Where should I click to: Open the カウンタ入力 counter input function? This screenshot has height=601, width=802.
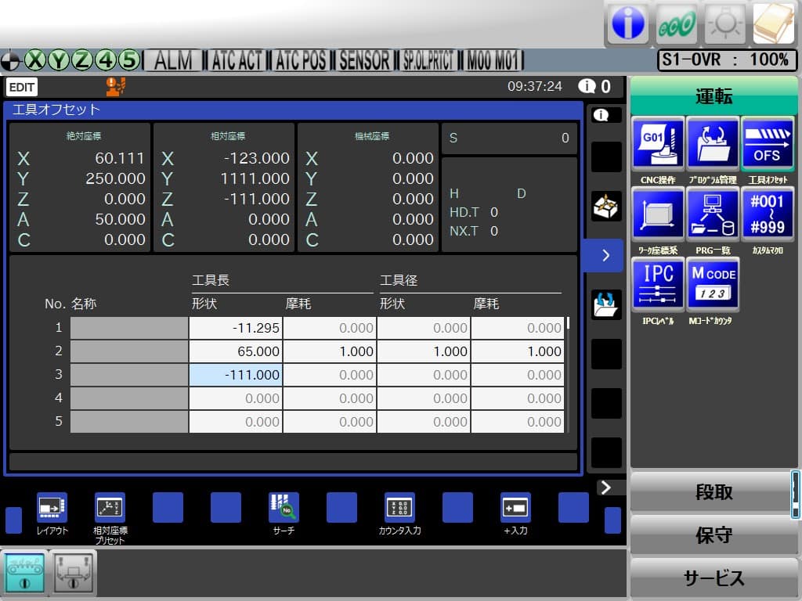pos(399,507)
